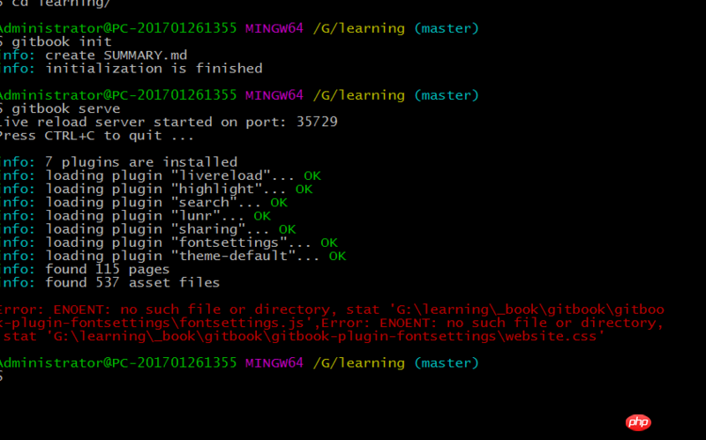Click the loading plugin "sharing" line

148,229
